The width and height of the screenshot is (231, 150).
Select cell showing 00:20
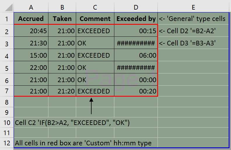136,91
